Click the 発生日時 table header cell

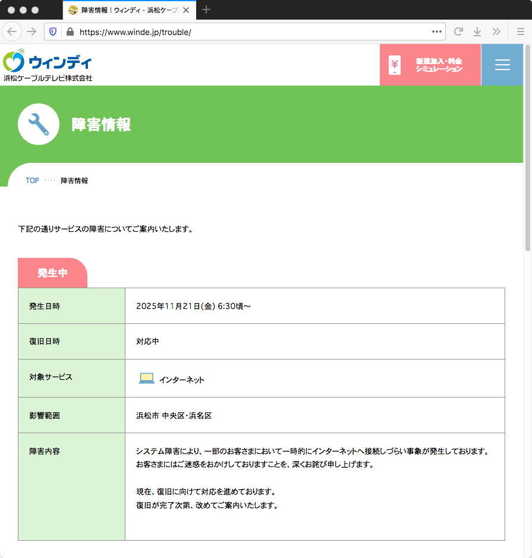point(71,306)
